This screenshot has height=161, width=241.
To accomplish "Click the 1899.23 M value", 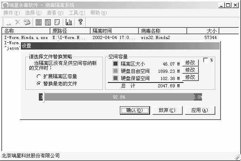I will click(169, 71).
